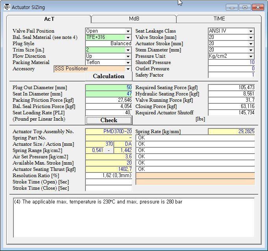Click the Spring Range upper value 1,442

[x=123, y=150]
